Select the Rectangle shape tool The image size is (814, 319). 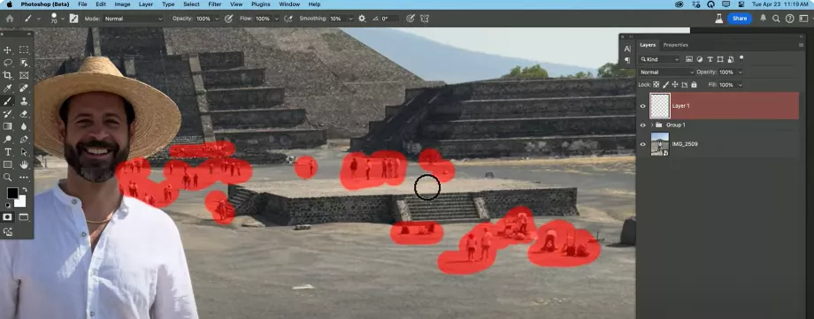(x=8, y=164)
